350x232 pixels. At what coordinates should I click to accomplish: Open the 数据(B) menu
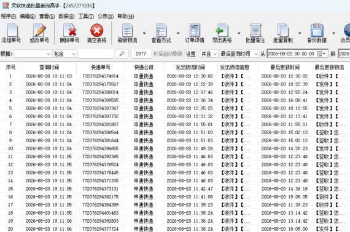(x=66, y=17)
